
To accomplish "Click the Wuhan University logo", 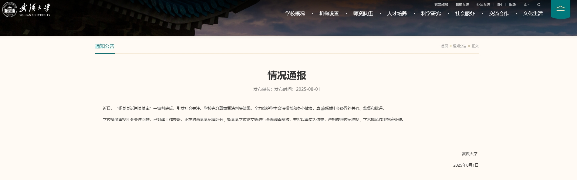I will click(26, 9).
